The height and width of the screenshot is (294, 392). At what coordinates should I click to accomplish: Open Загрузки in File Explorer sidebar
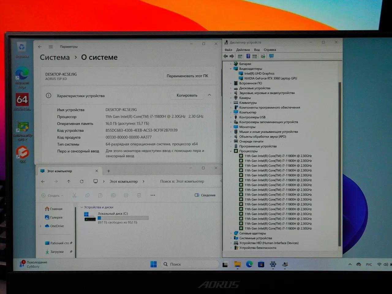[55, 252]
